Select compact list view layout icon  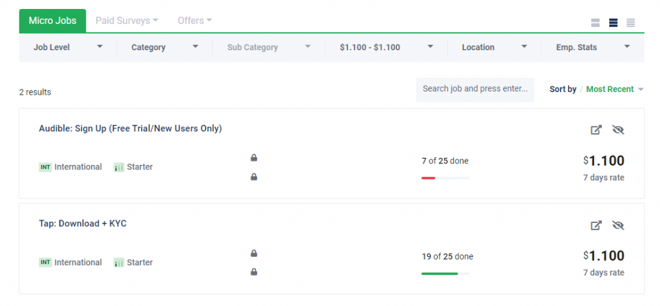pos(630,23)
